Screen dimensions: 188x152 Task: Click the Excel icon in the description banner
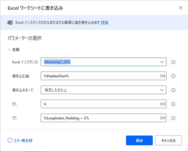(10, 23)
